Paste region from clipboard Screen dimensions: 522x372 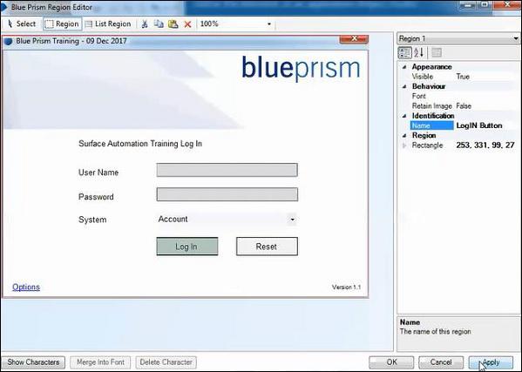tap(173, 24)
